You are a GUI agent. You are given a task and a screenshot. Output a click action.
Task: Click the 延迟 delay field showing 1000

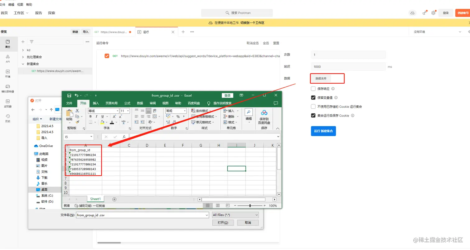[x=348, y=67]
